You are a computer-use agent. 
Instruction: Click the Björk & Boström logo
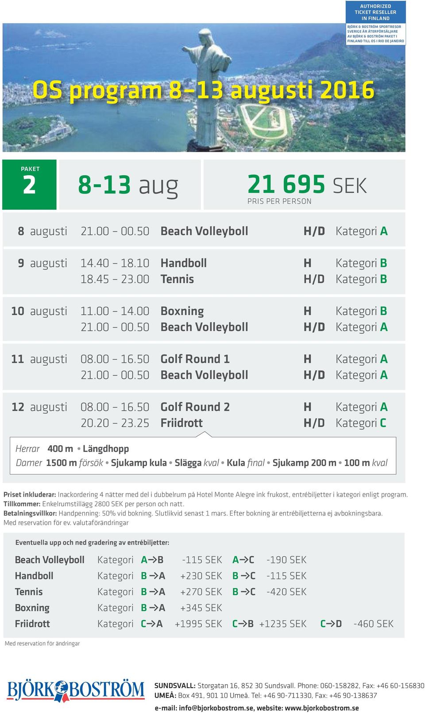tap(76, 691)
